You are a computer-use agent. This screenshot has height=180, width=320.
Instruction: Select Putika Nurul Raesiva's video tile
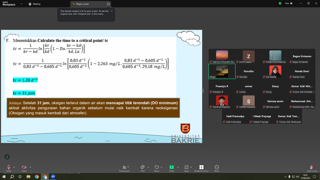pyautogui.click(x=275, y=56)
